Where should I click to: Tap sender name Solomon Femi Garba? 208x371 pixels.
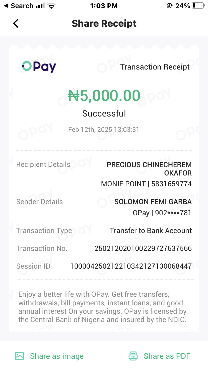click(x=153, y=202)
